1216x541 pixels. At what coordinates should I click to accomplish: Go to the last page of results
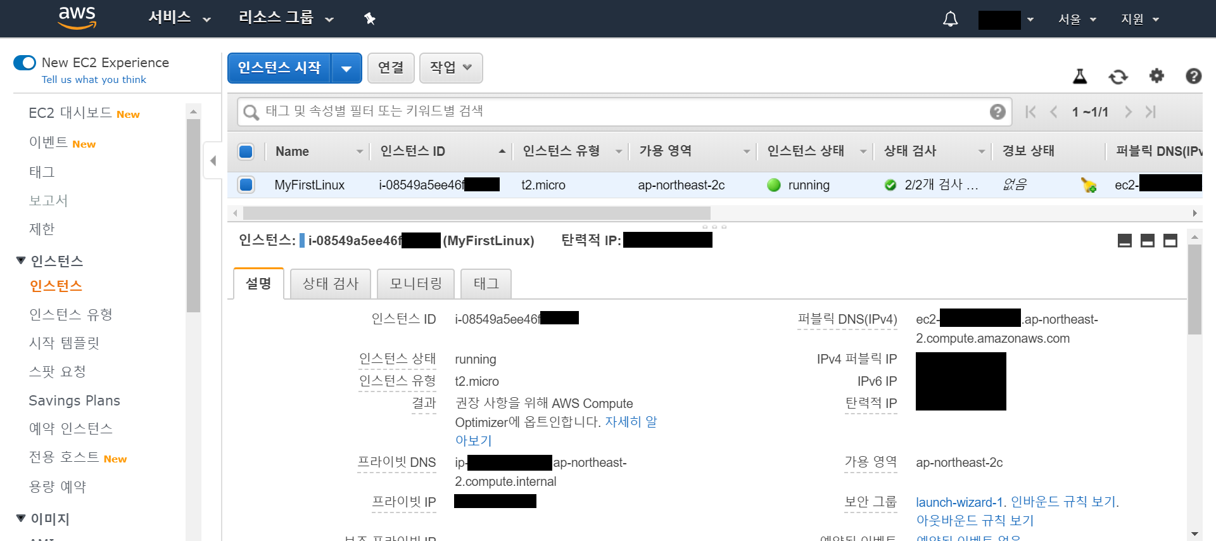pos(1151,112)
